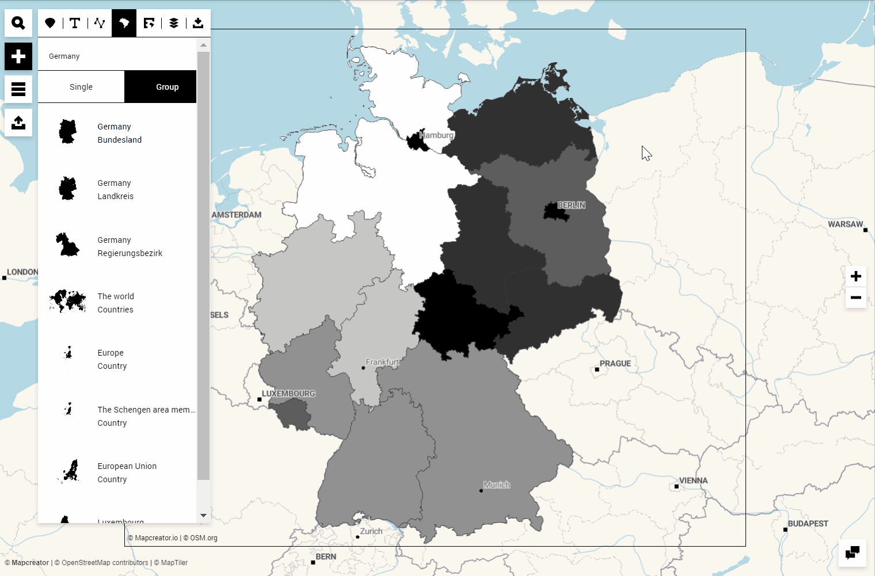875x576 pixels.
Task: Select the line path tool
Action: [100, 23]
